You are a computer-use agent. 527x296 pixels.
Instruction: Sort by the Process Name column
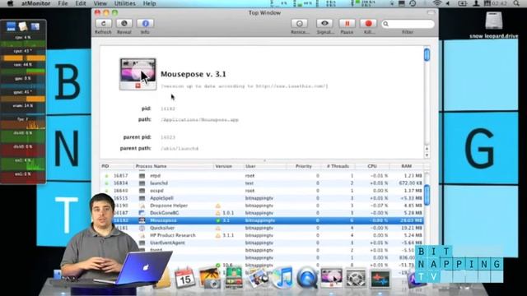tap(174, 166)
